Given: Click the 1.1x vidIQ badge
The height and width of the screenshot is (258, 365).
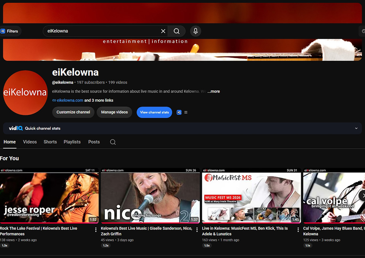Looking at the screenshot, I should coord(308,245).
